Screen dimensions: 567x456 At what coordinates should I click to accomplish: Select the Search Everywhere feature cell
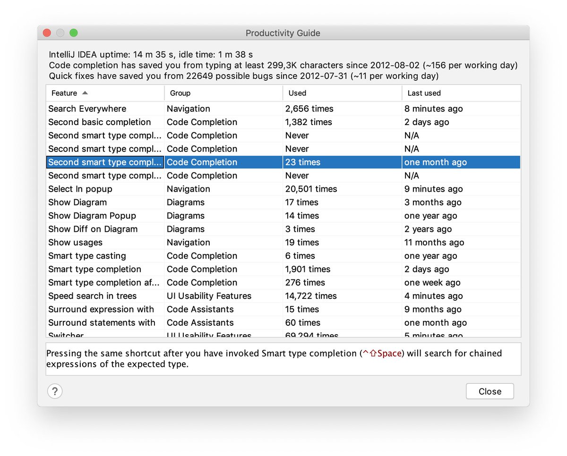pyautogui.click(x=105, y=109)
